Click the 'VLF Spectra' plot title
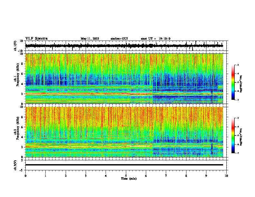Image resolution: width=255 pixels, height=197 pixels. coord(36,39)
